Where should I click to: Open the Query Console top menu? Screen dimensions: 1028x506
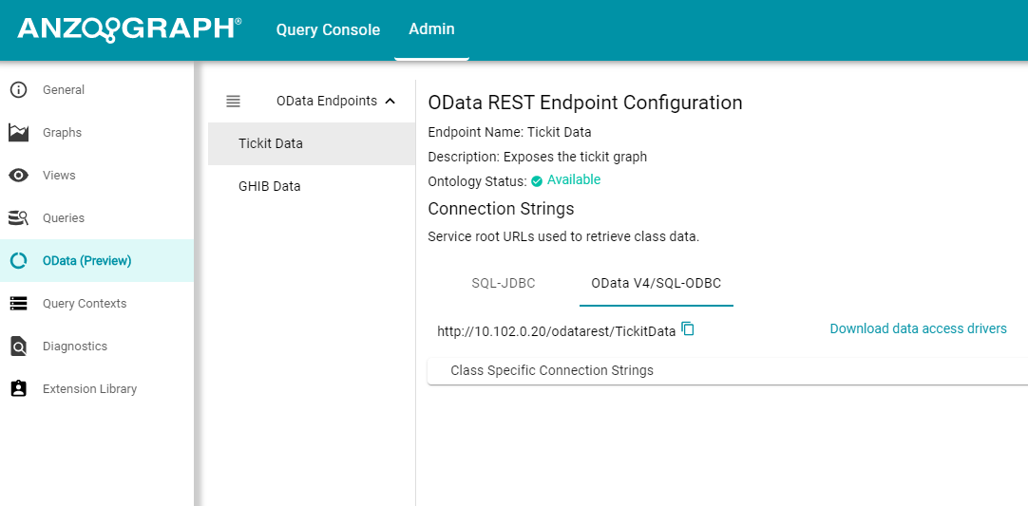pos(328,29)
